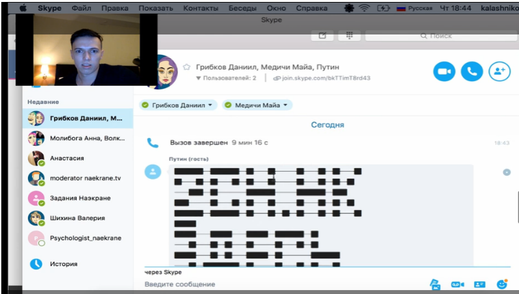Add conversation to favorites with the star
The image size is (519, 294).
tap(186, 67)
